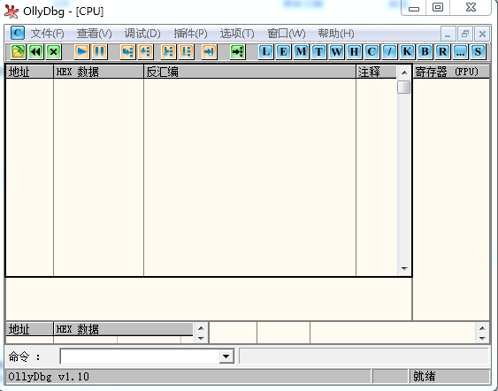Click the CPU window C icon in menu bar

click(x=18, y=33)
